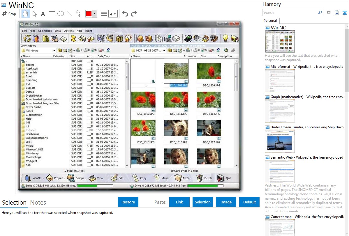Click the snapshot list scrollbar up arrow
Viewport: 349px width, 236px height.
point(347,26)
